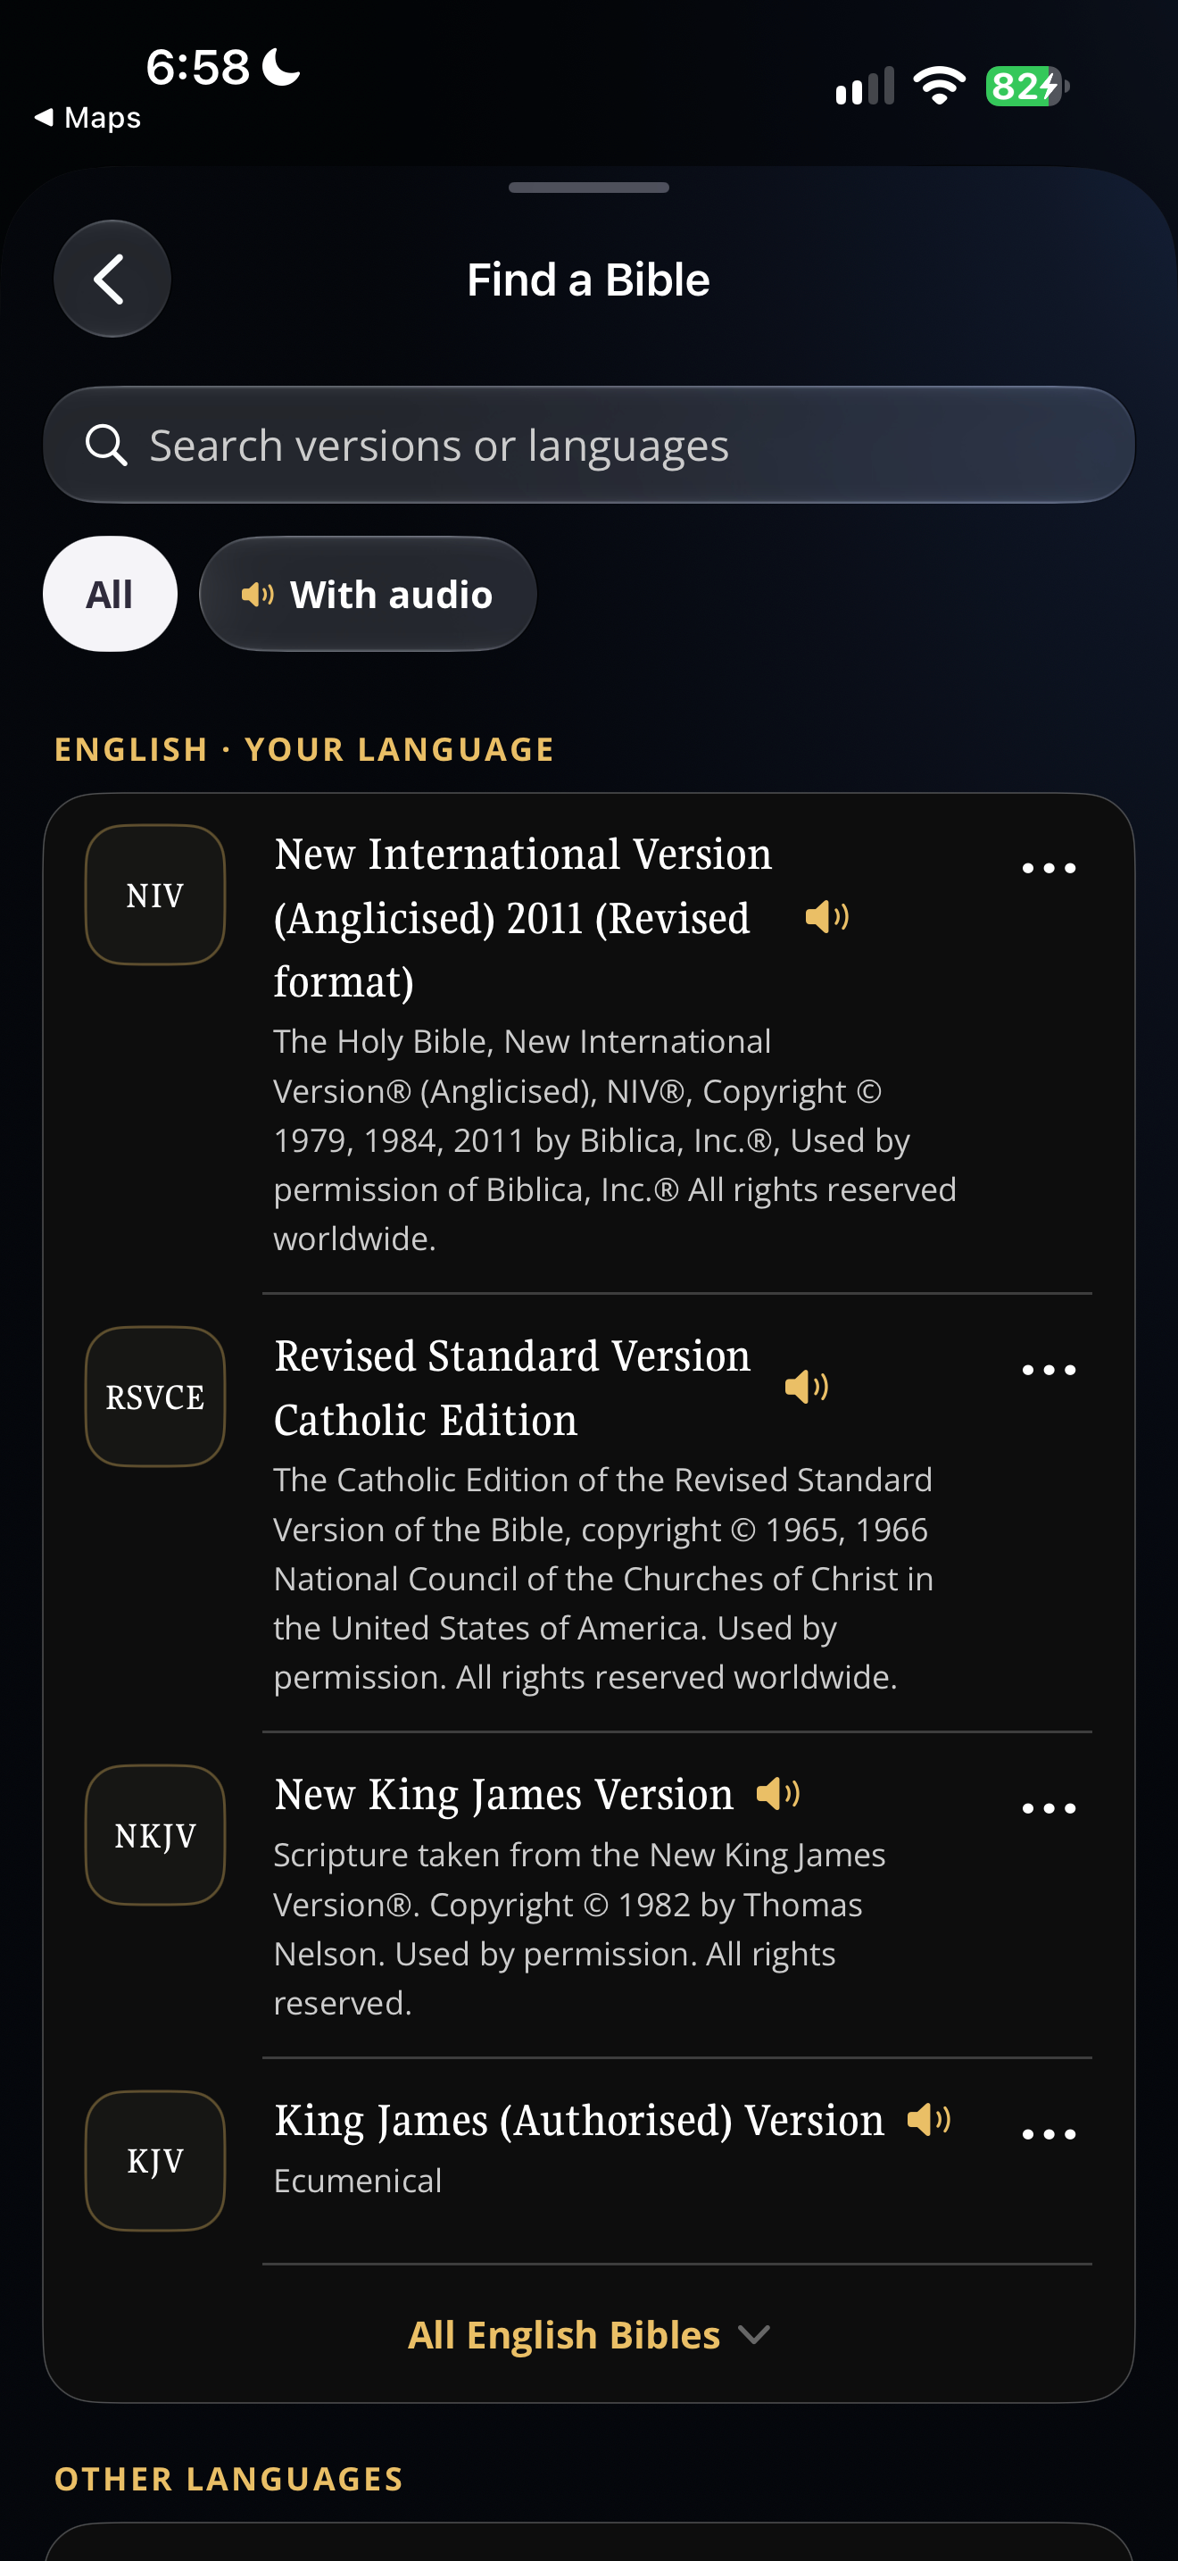This screenshot has width=1178, height=2561.
Task: Open more options for Revised Standard Version Catholic Edition
Action: (x=1049, y=1370)
